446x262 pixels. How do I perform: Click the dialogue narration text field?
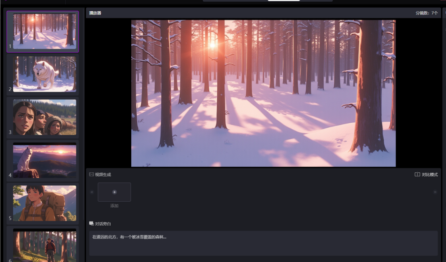click(263, 243)
